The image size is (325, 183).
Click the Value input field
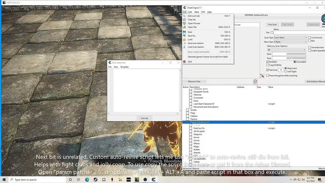(299, 33)
